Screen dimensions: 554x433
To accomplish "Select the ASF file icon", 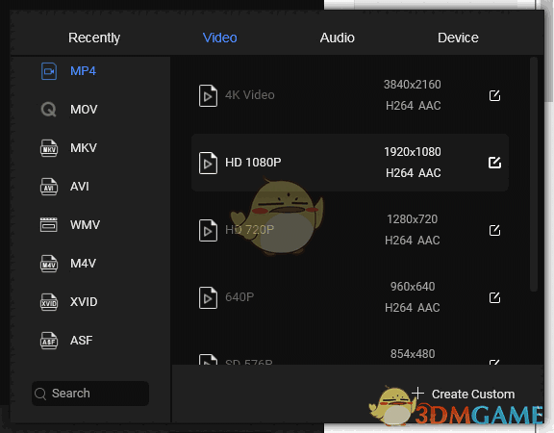I will click(49, 341).
